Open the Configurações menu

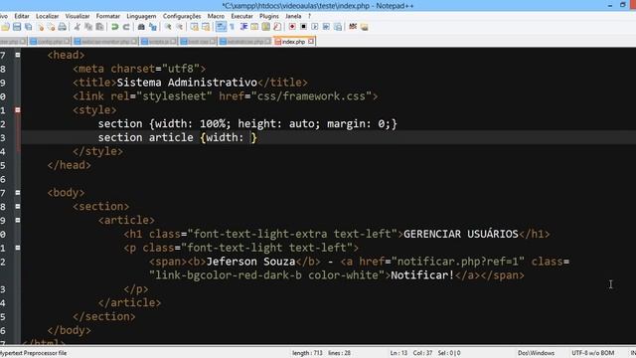[182, 16]
